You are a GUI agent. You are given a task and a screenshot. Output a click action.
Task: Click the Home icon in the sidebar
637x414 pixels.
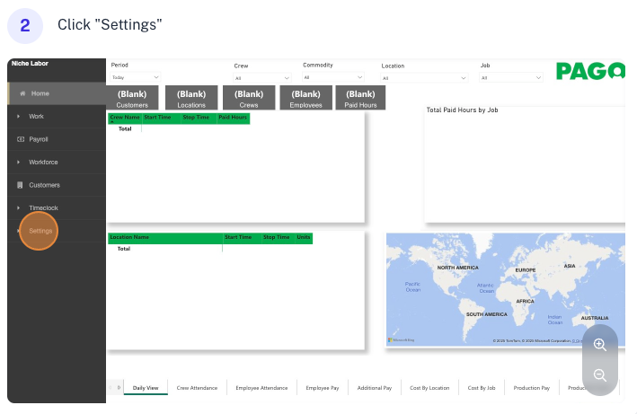(22, 93)
